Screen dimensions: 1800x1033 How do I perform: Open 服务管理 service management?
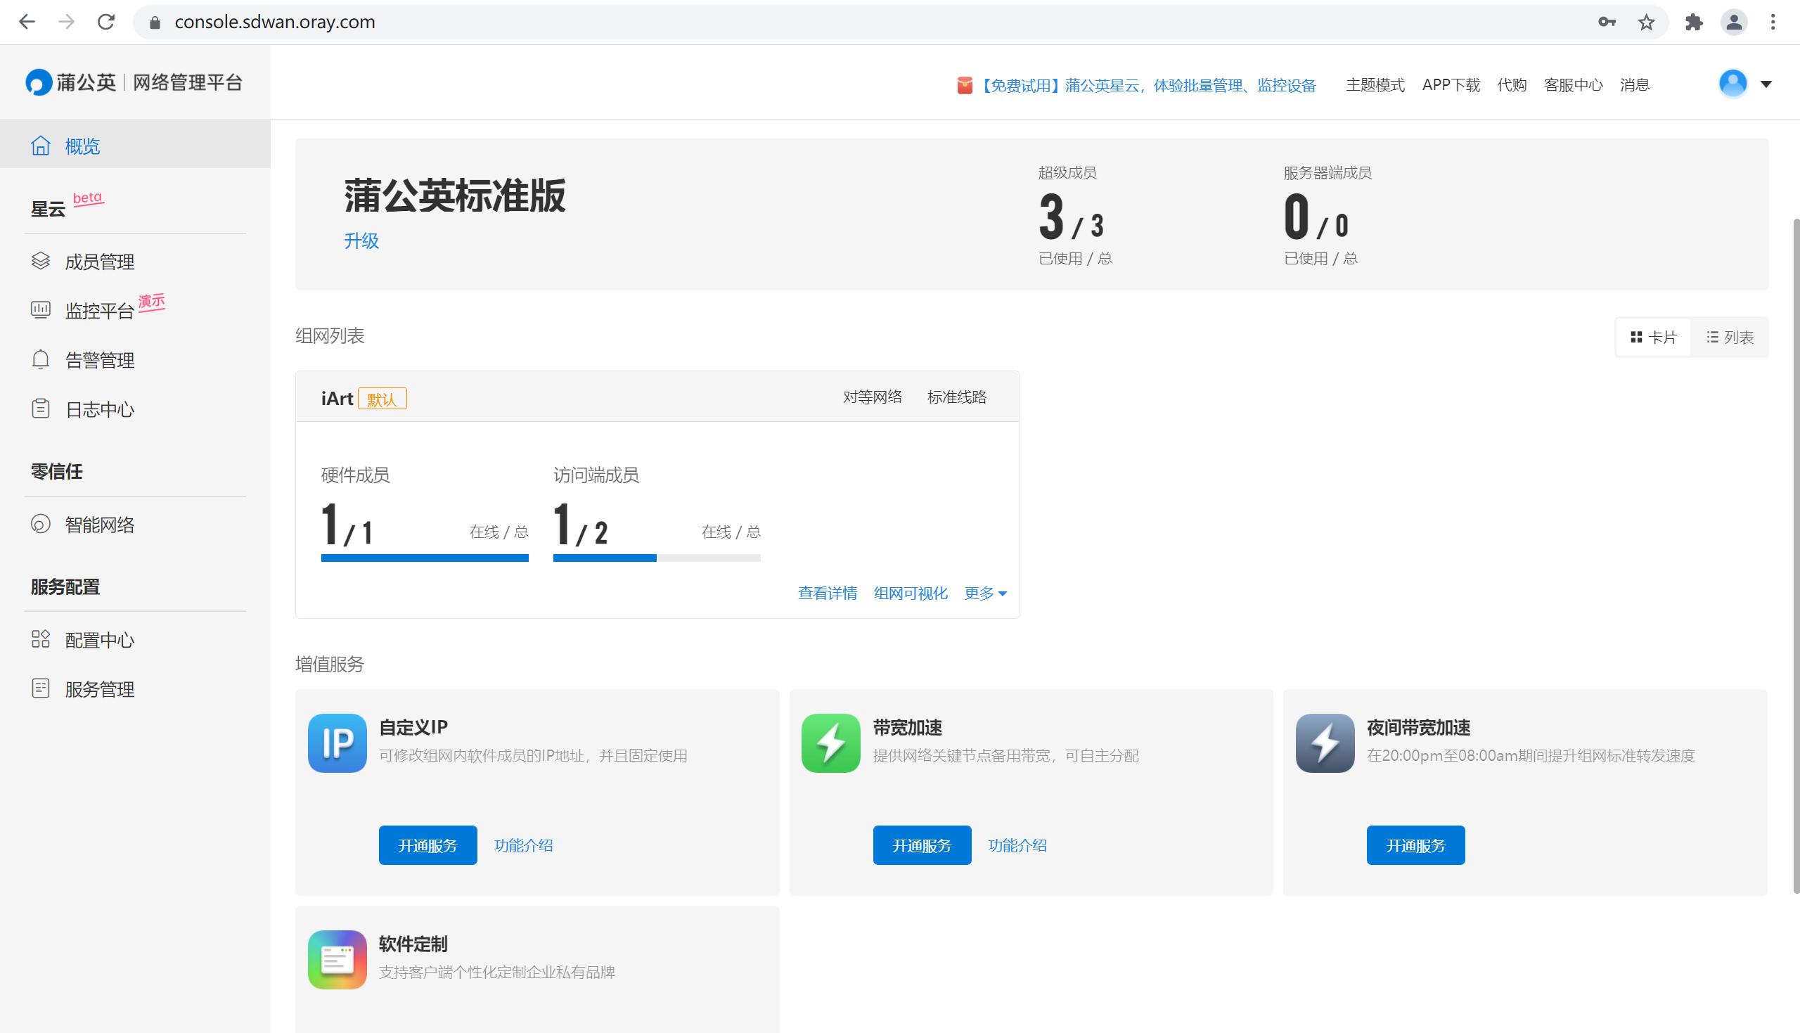(x=98, y=689)
